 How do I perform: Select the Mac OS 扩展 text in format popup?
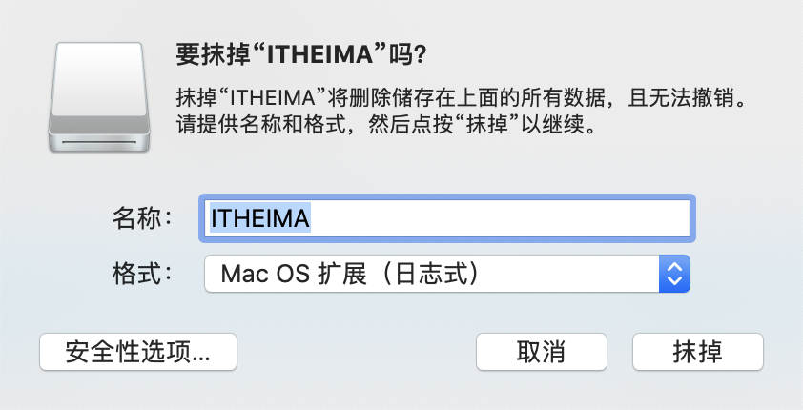point(294,274)
